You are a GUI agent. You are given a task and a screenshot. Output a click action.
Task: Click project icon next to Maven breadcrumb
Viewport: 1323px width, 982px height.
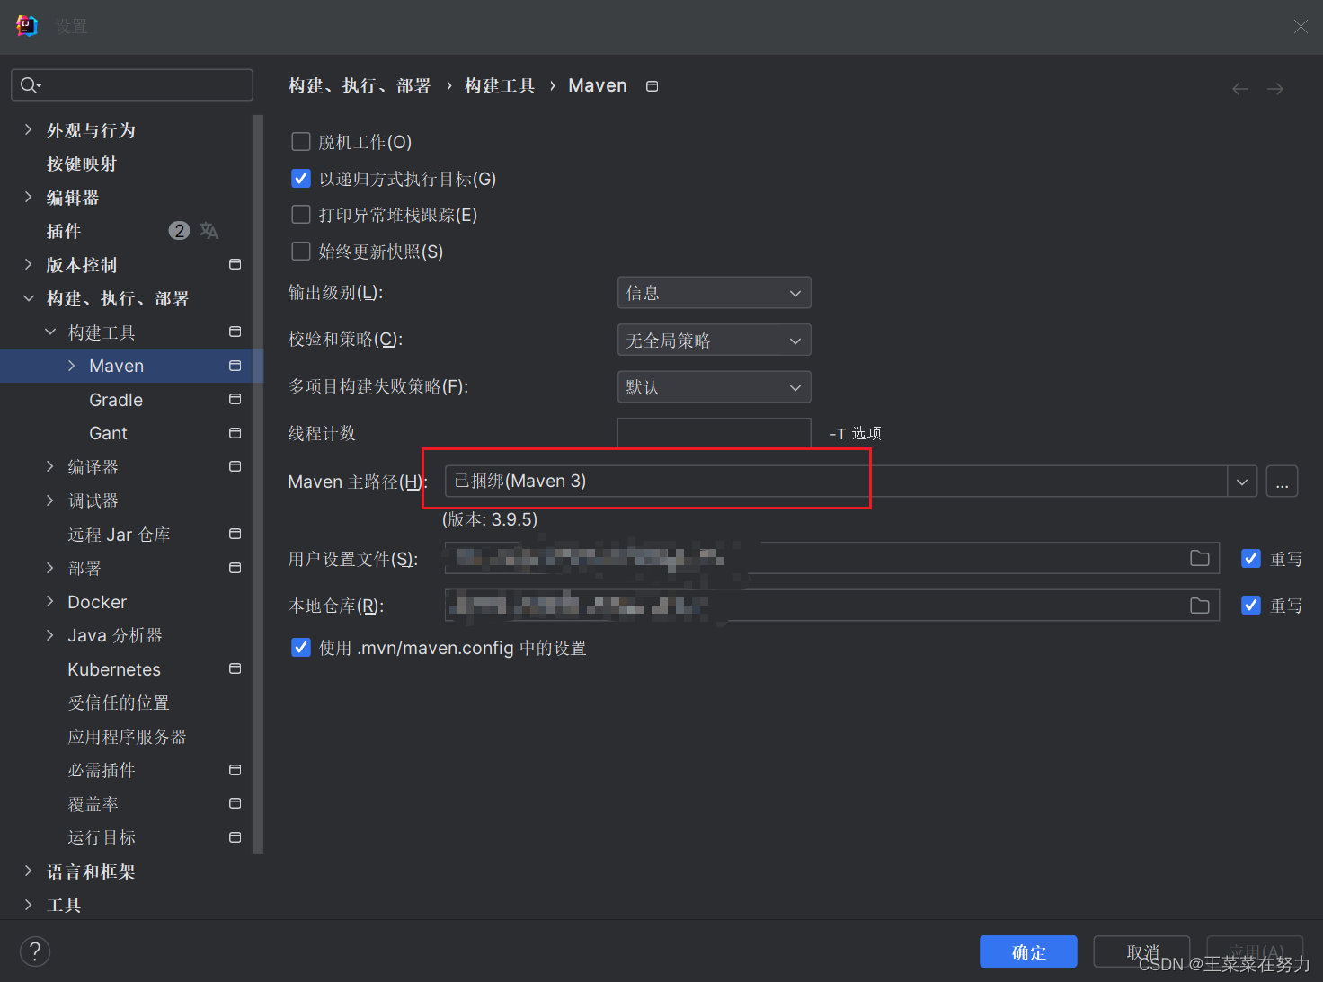[653, 86]
